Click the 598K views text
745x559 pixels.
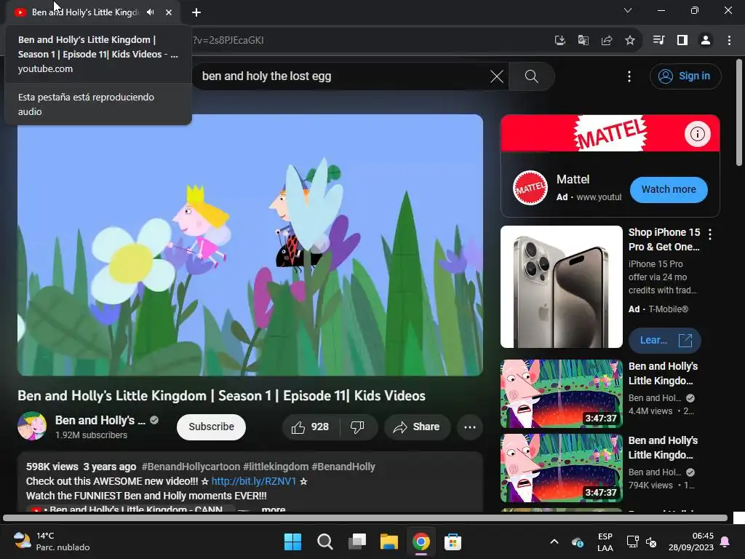click(52, 467)
